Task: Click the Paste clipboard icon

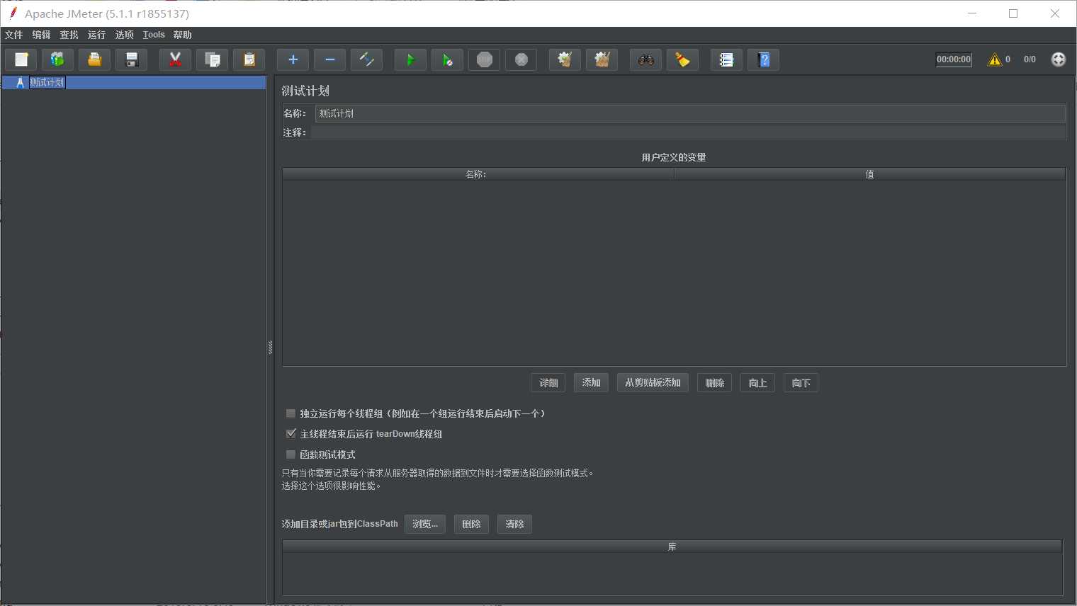Action: (x=249, y=60)
